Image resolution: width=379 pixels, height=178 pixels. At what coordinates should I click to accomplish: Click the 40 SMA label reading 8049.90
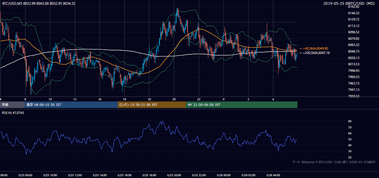[314, 48]
